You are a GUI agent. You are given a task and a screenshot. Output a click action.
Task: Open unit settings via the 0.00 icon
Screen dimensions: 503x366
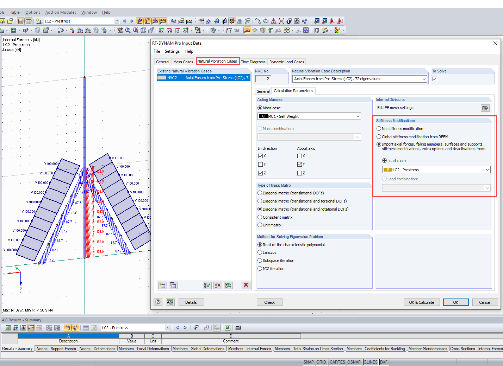tap(170, 302)
